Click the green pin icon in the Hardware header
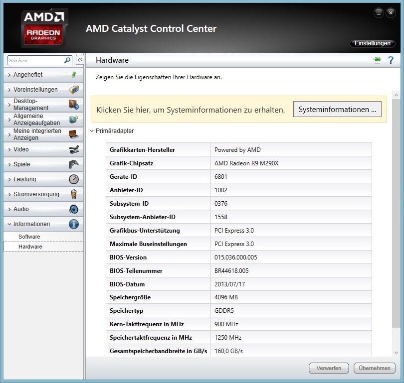 377,60
